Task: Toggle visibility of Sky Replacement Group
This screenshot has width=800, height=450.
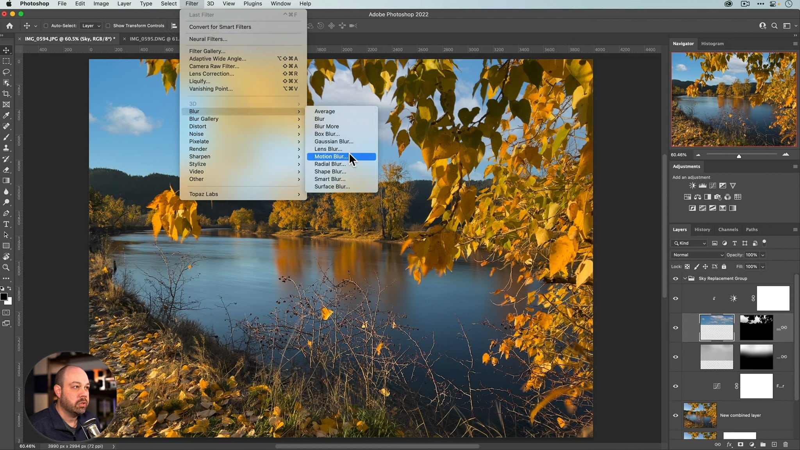Action: tap(675, 278)
